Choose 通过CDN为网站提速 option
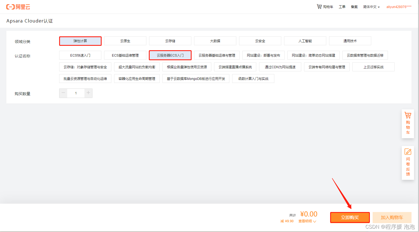 tap(280, 67)
